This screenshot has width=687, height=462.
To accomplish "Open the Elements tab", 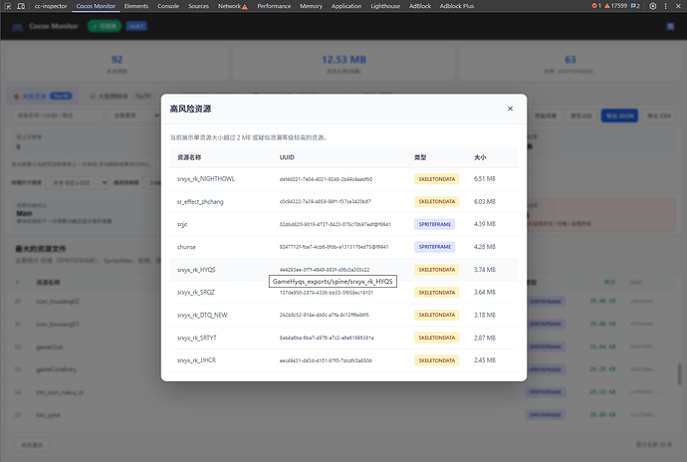I will click(x=136, y=6).
